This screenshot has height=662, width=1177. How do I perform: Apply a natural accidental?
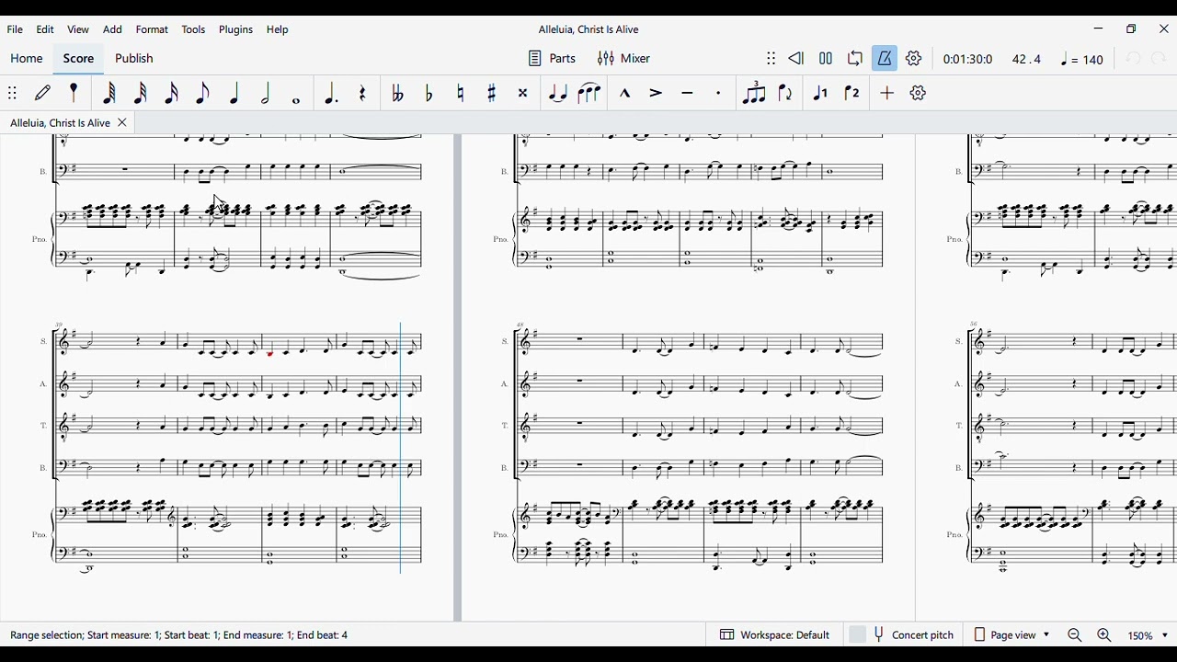click(462, 93)
